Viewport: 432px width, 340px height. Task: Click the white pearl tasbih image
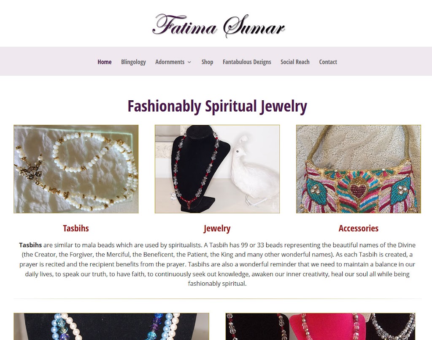point(76,169)
